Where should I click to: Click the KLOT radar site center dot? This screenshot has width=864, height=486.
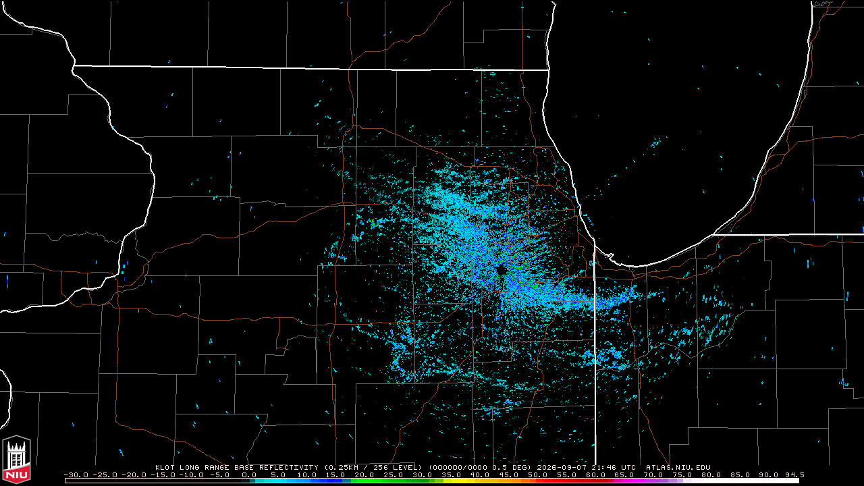501,271
